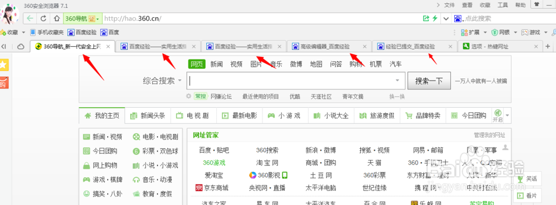Click the 扩展 extensions icon
Image resolution: width=556 pixels, height=205 pixels.
pyautogui.click(x=464, y=32)
